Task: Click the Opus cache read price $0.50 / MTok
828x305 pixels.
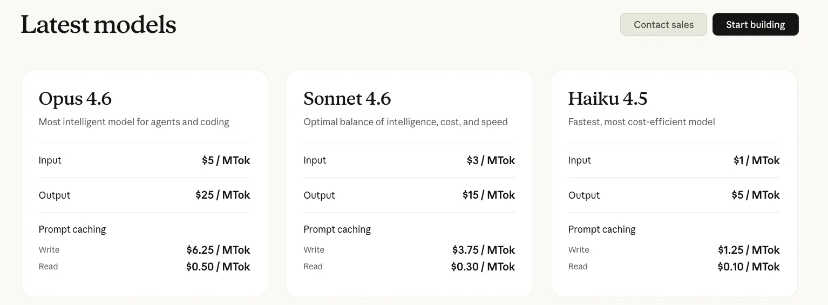Action: (218, 267)
